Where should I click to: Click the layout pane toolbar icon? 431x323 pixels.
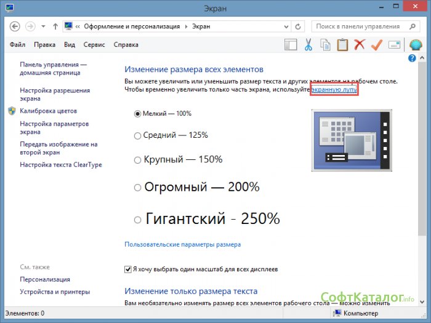(x=291, y=45)
